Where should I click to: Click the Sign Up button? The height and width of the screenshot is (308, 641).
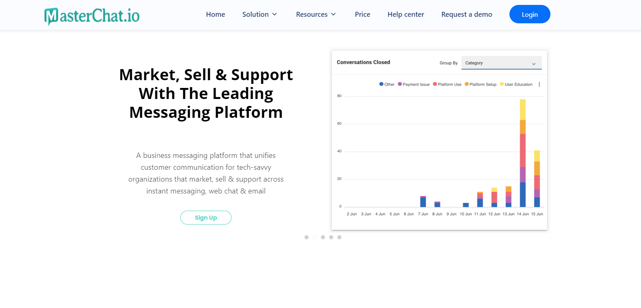(x=206, y=218)
